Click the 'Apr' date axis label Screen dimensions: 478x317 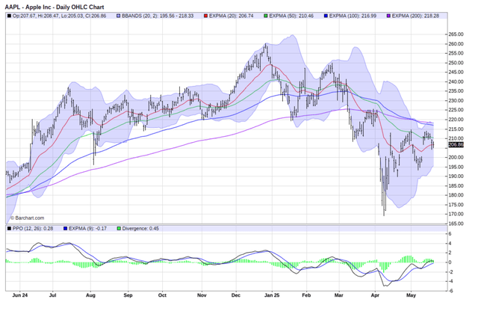(375, 295)
